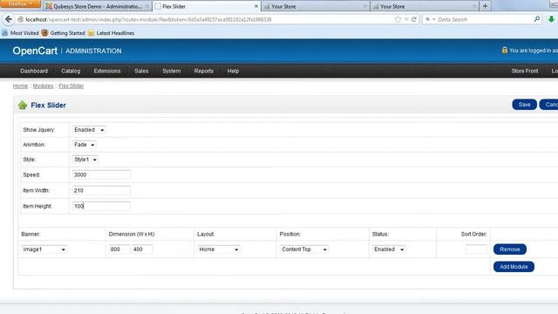Screen dimensions: 558x314
Task: Open Latest Headlines feed bookmark
Action: (x=111, y=33)
